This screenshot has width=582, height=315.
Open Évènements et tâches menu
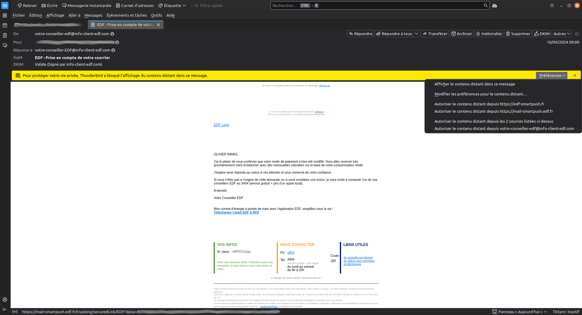click(x=127, y=15)
